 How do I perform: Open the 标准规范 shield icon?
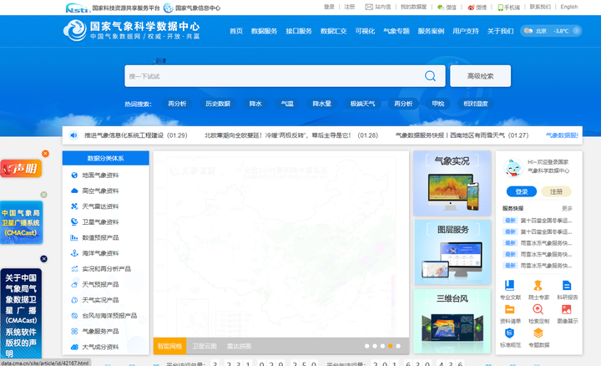pos(510,334)
